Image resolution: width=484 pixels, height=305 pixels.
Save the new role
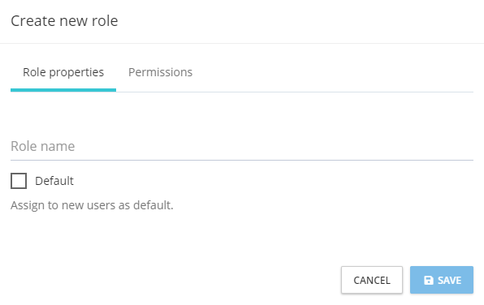tap(442, 280)
